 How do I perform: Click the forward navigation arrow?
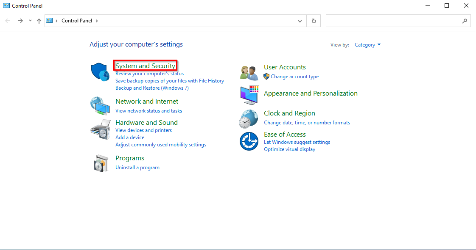[x=20, y=21]
